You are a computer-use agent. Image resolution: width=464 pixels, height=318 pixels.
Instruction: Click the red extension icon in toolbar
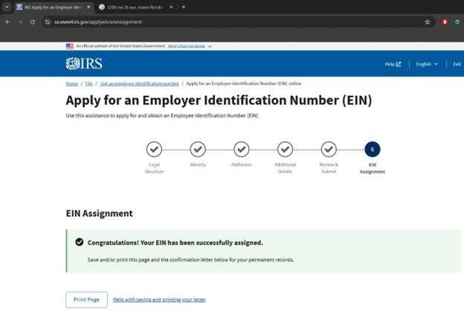click(445, 22)
